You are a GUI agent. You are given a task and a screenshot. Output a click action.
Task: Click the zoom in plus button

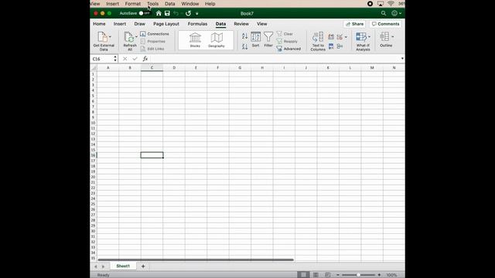379,275
